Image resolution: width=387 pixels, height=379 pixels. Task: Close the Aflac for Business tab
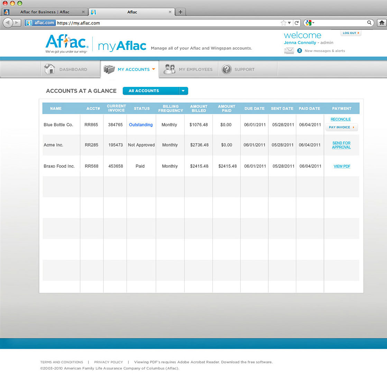point(83,12)
